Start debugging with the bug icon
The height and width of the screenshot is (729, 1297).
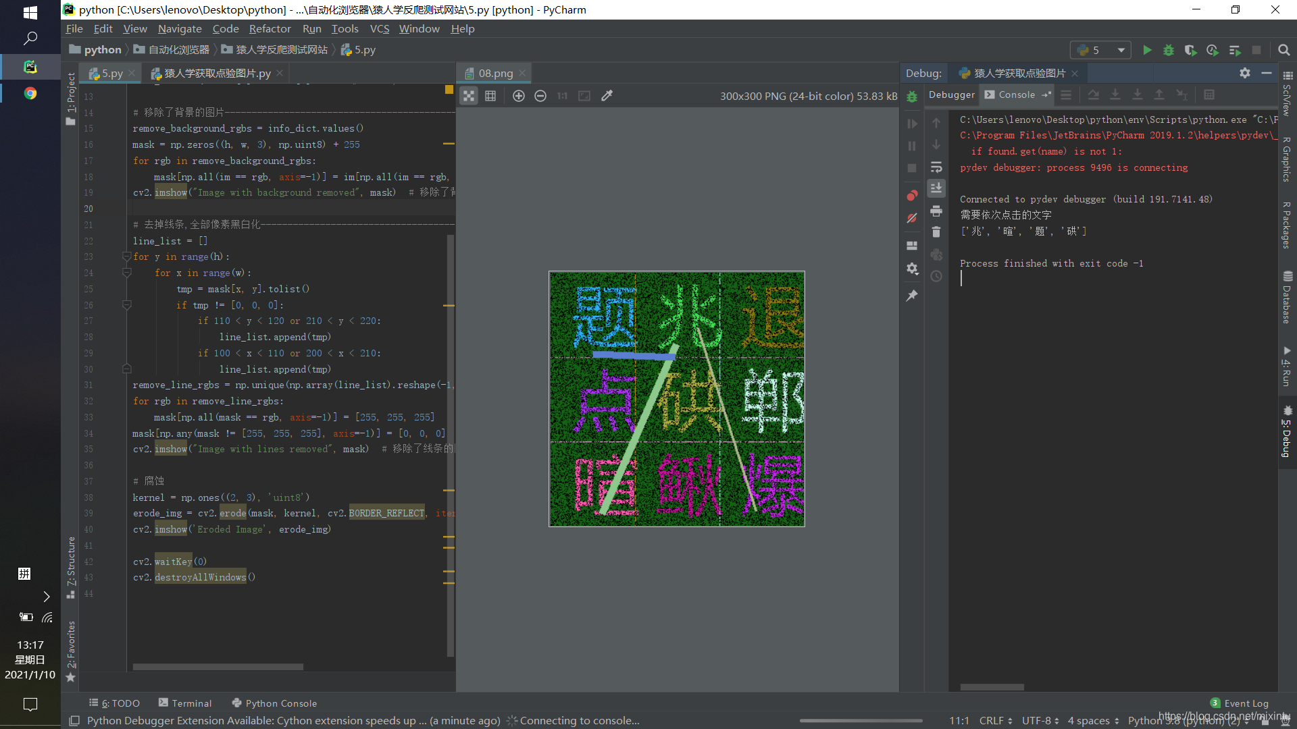1169,50
